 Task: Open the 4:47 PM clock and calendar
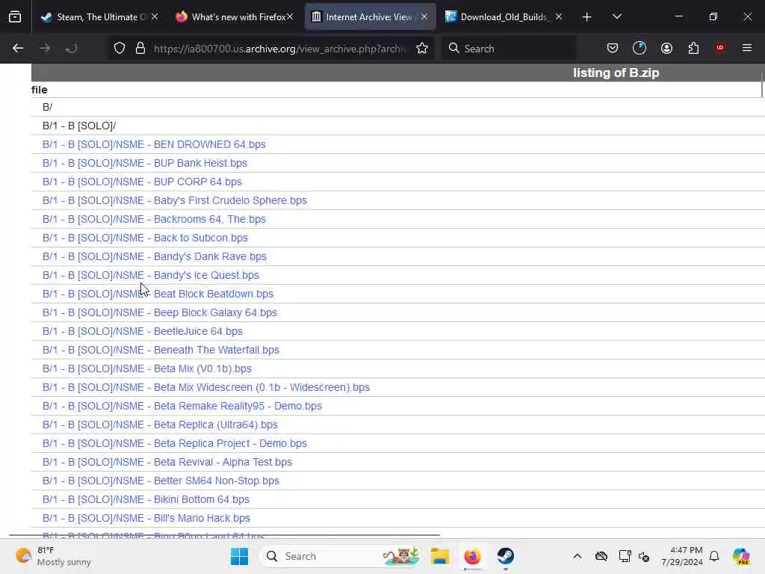coord(682,556)
